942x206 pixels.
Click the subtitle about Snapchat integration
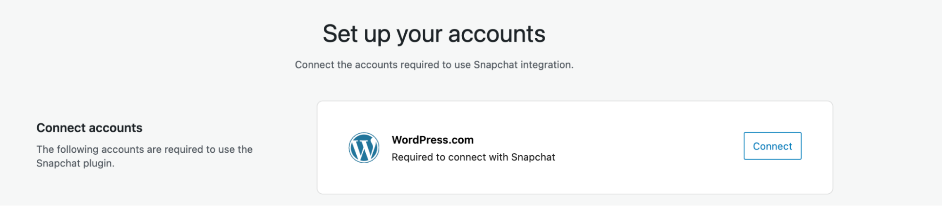434,65
